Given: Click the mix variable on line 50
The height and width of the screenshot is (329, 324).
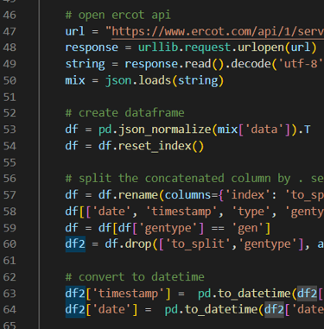Looking at the screenshot, I should (x=75, y=80).
